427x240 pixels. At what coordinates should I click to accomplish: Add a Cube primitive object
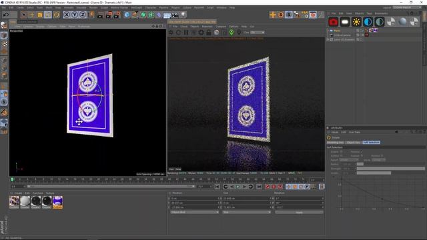click(127, 15)
